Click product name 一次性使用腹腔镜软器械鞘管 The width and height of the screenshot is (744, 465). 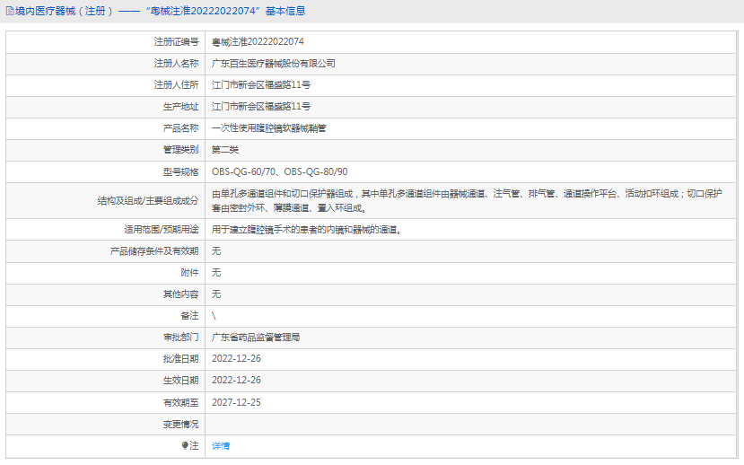coord(269,128)
